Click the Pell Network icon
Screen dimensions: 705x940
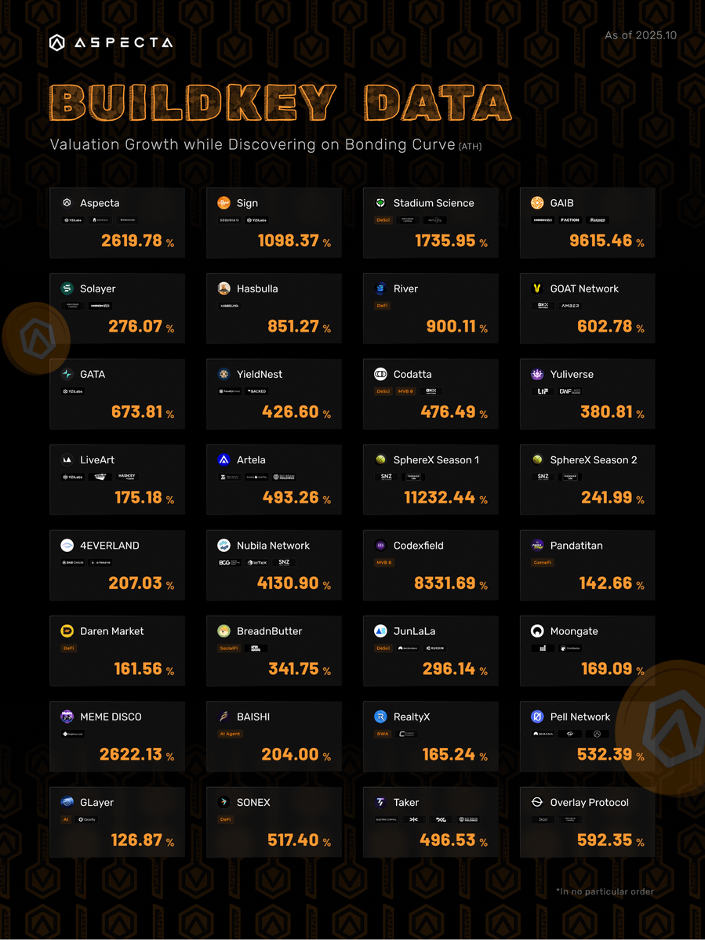click(x=537, y=717)
